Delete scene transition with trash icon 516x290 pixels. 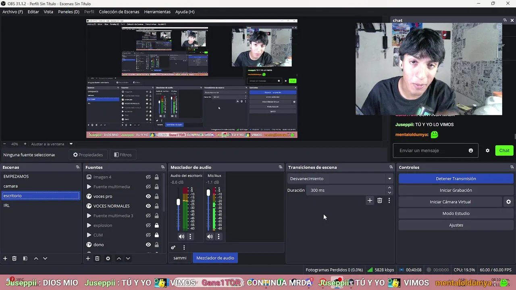click(x=380, y=200)
